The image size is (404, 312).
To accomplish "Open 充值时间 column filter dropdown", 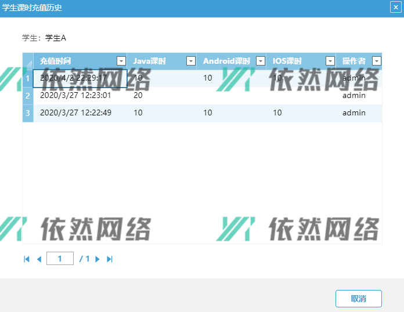I will 121,61.
